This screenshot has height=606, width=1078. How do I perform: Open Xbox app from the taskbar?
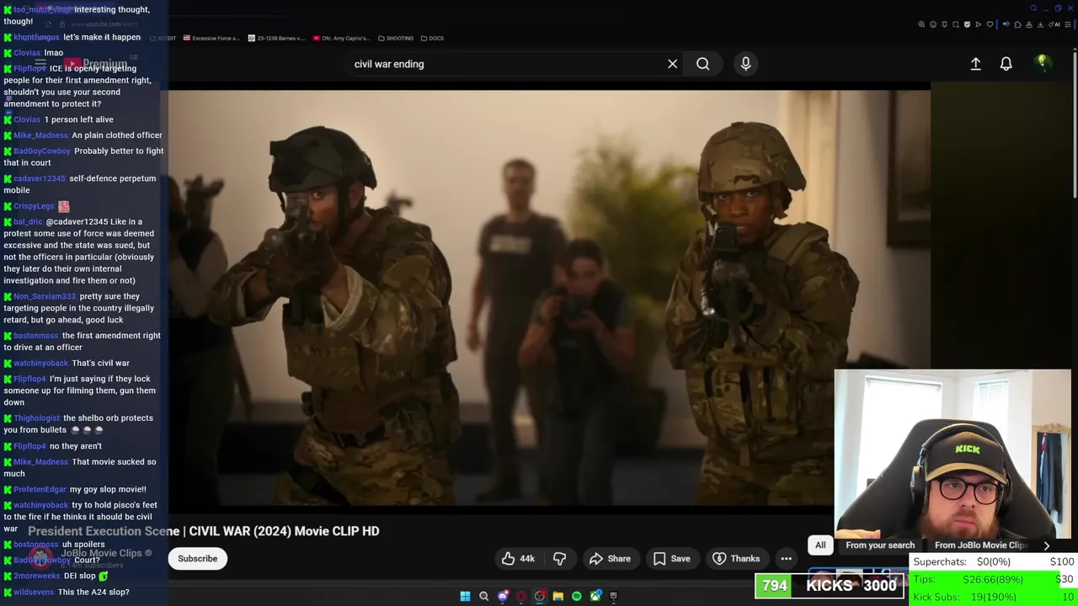(x=595, y=596)
